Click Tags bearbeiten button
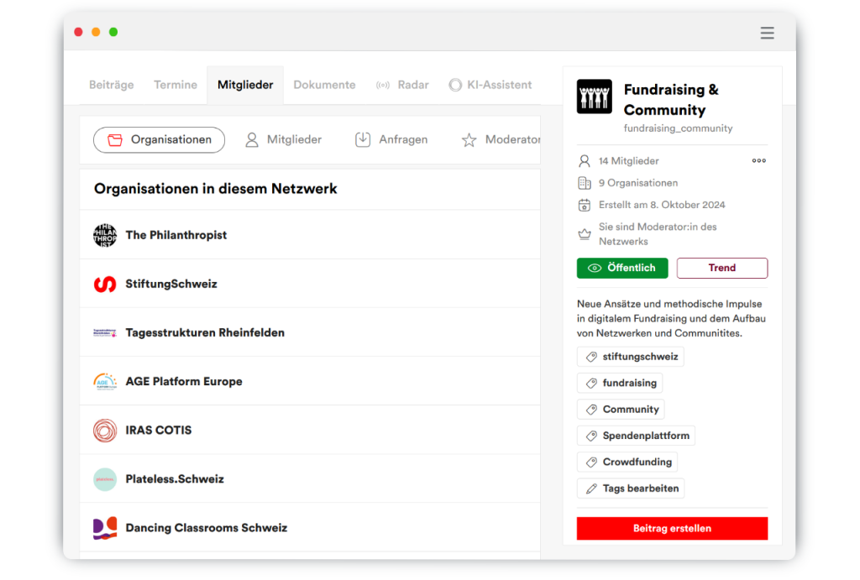 (x=631, y=489)
